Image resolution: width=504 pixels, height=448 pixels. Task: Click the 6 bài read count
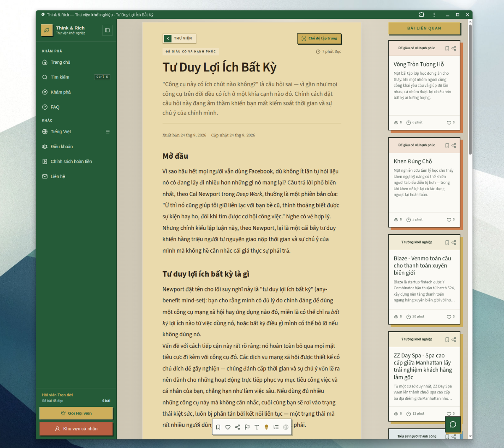point(106,401)
